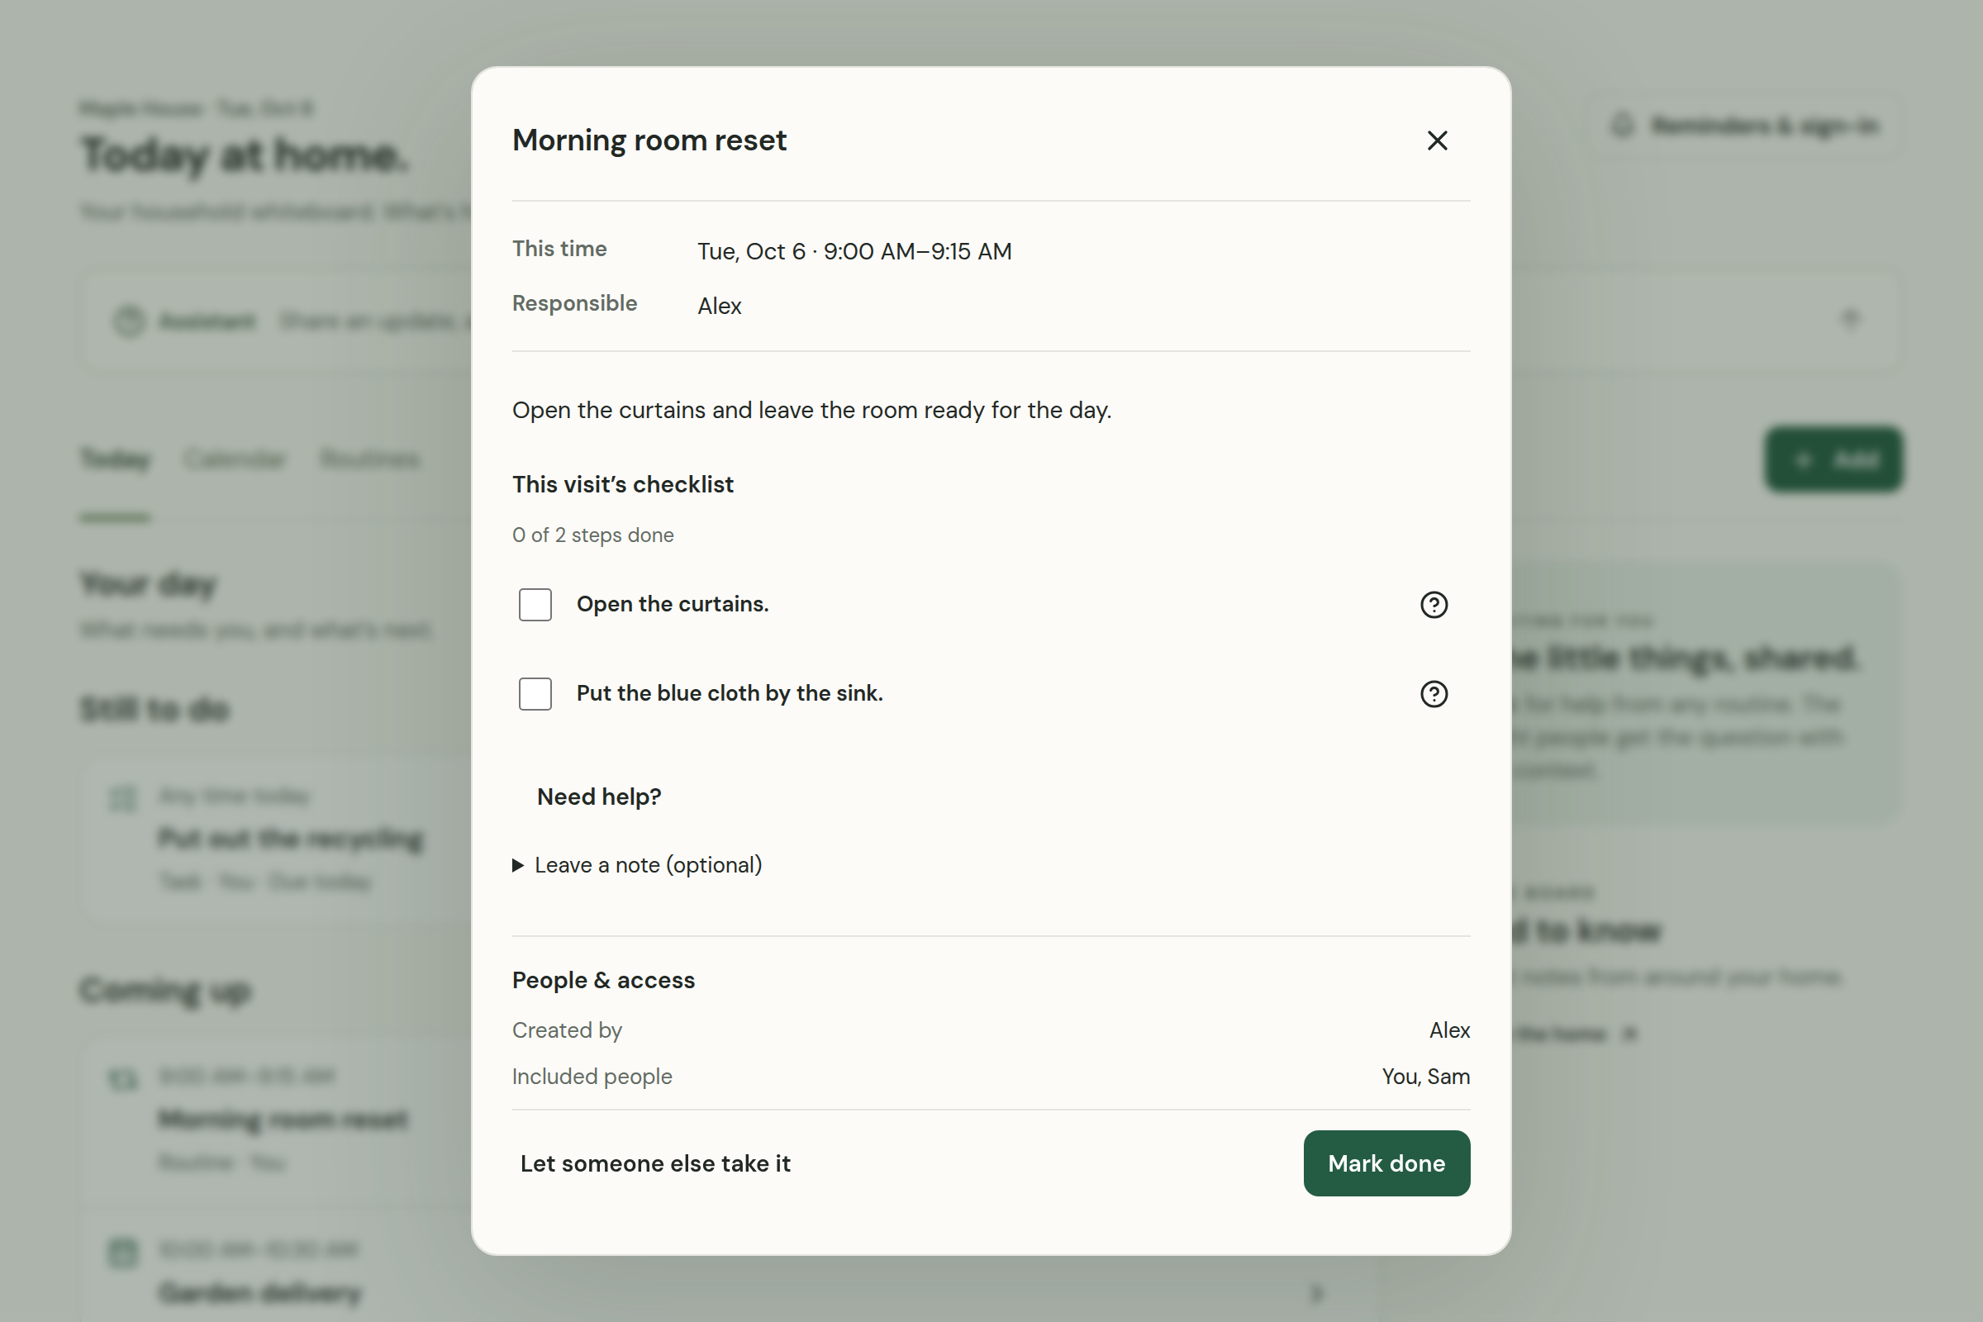Open help icon for Open the curtains
Viewport: 1983px width, 1322px height.
pyautogui.click(x=1434, y=605)
